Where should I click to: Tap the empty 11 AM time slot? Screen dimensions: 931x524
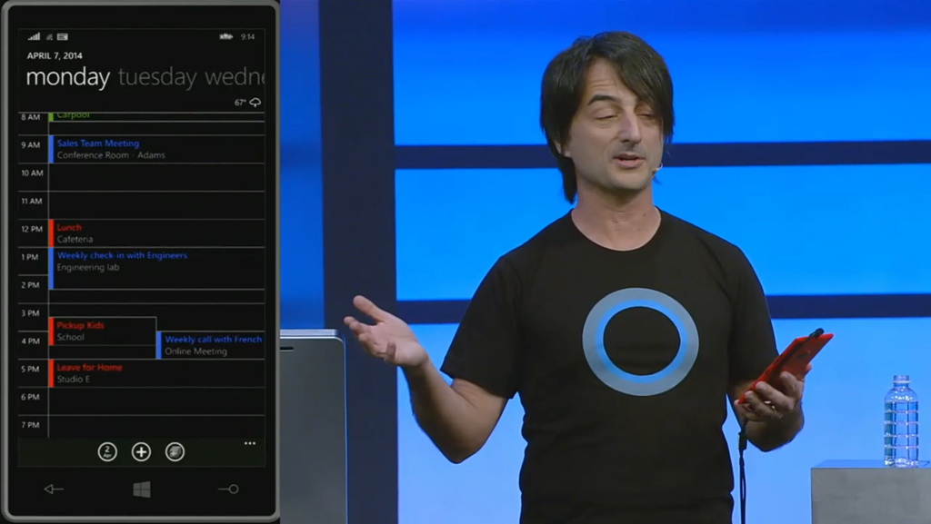tap(156, 205)
